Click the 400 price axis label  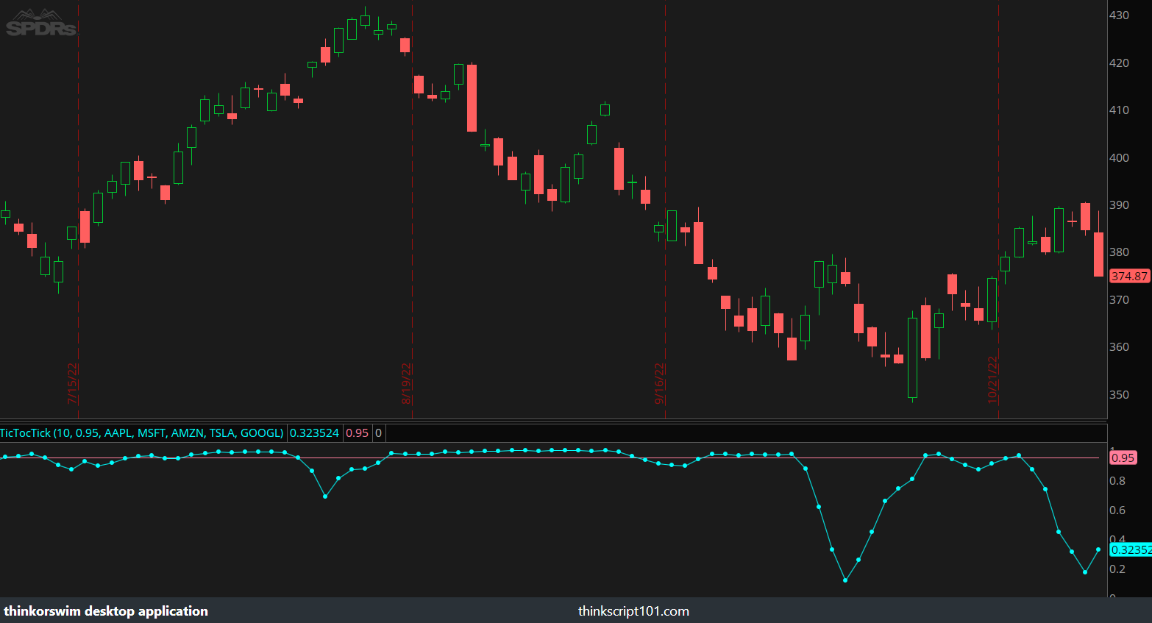1119,158
